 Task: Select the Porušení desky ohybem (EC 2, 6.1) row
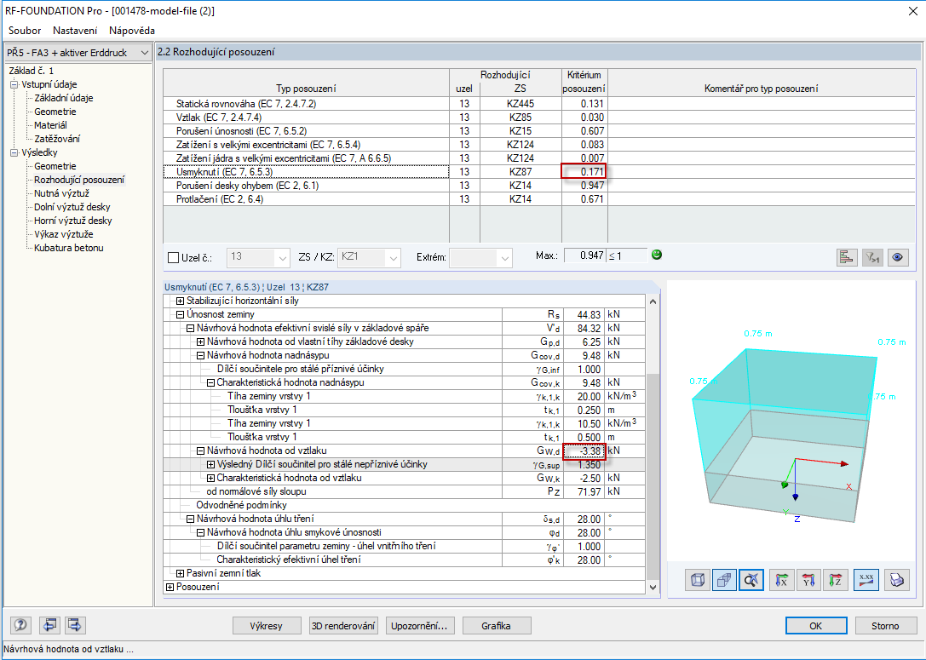coord(538,186)
